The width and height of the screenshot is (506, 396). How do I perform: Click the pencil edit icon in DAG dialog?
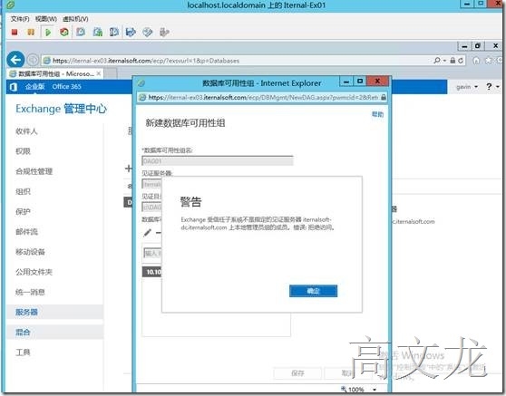[147, 233]
